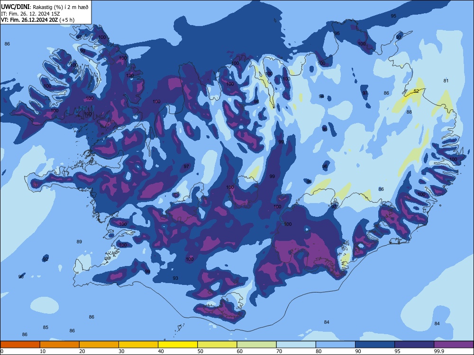The image size is (474, 355).
Task: Click the pale yellow 50–60 legend swatch
Action: pos(217,345)
